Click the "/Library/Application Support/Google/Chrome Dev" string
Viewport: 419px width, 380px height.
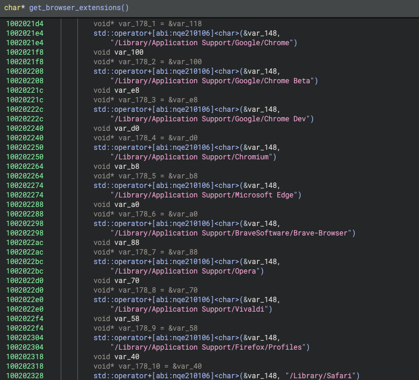coord(210,119)
